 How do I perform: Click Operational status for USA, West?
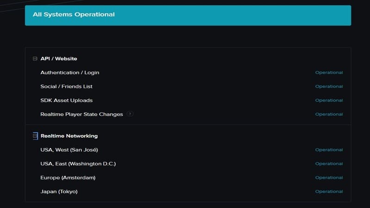pos(329,150)
